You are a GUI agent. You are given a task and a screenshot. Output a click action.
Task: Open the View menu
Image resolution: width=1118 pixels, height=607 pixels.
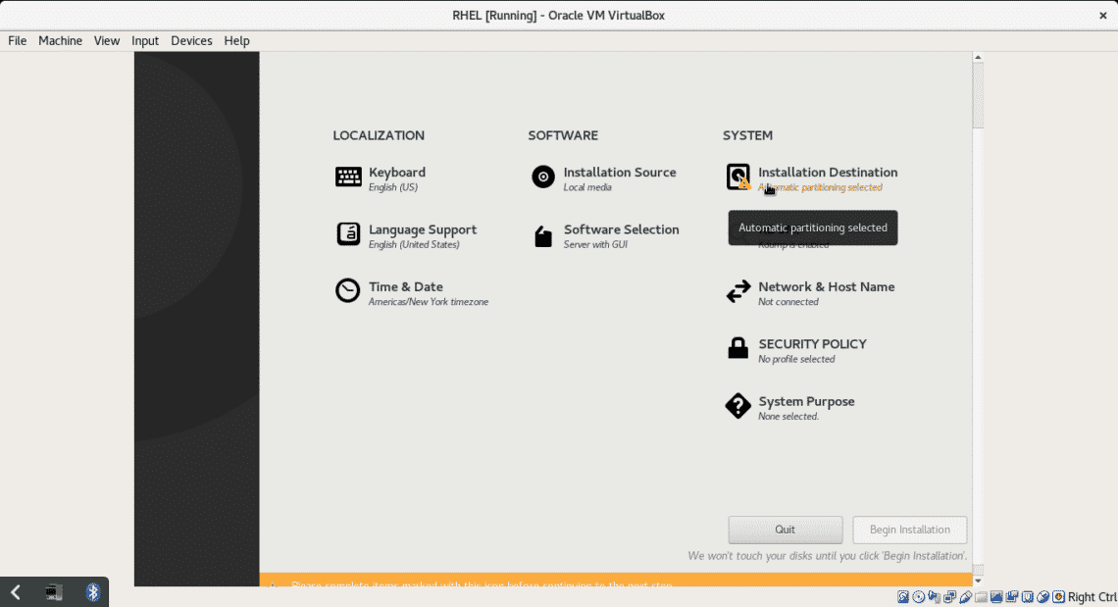tap(106, 40)
